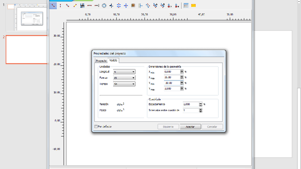
Task: Select distributed load system A icon
Action: (x=155, y=6)
